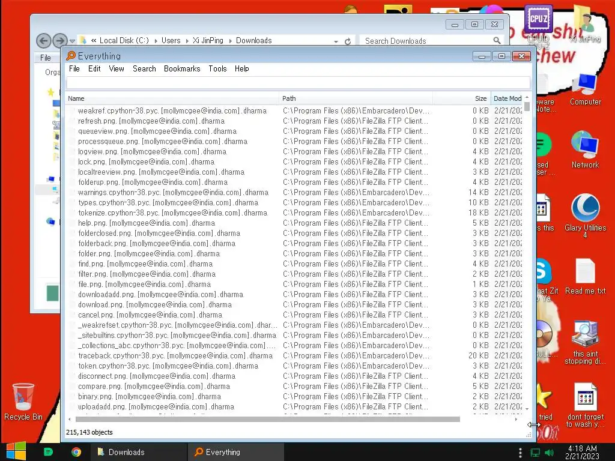Select the traceback.cpython-38.pyc file row

pos(294,355)
